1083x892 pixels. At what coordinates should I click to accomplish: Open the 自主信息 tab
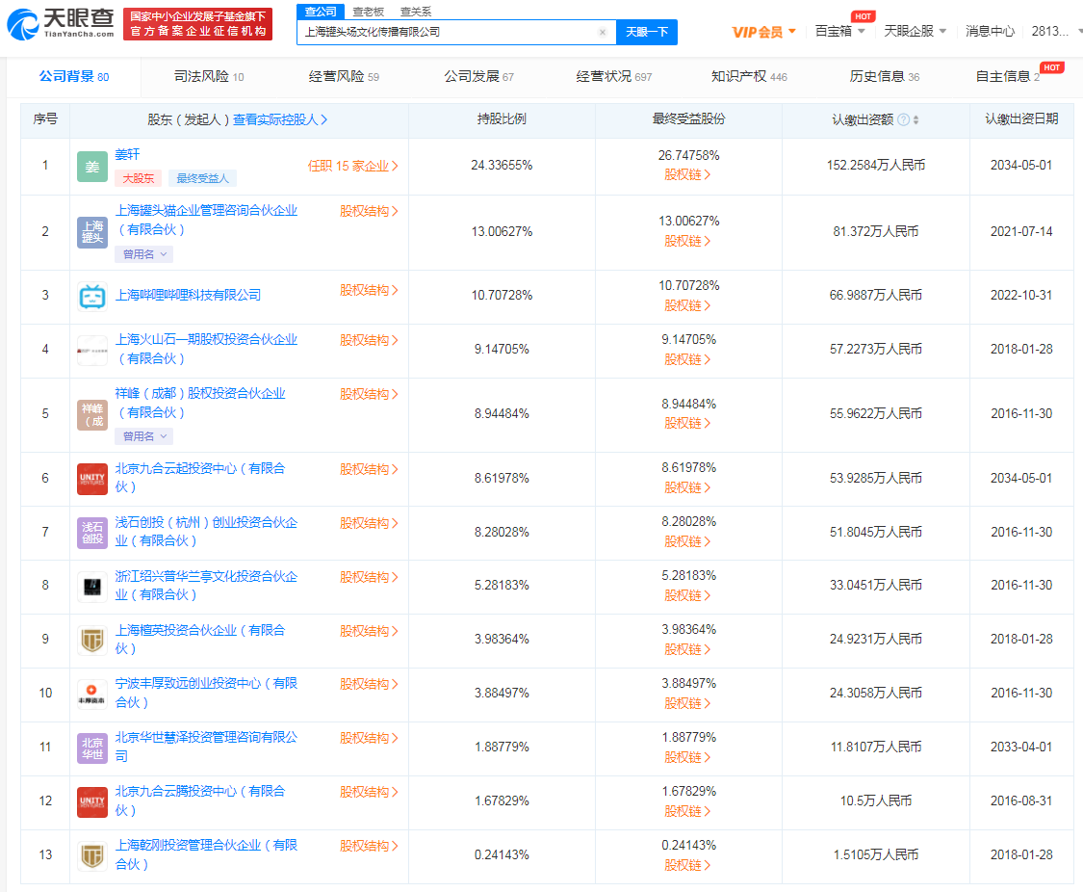(1007, 77)
